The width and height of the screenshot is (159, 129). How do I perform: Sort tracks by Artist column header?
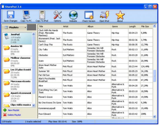[x=74, y=27]
